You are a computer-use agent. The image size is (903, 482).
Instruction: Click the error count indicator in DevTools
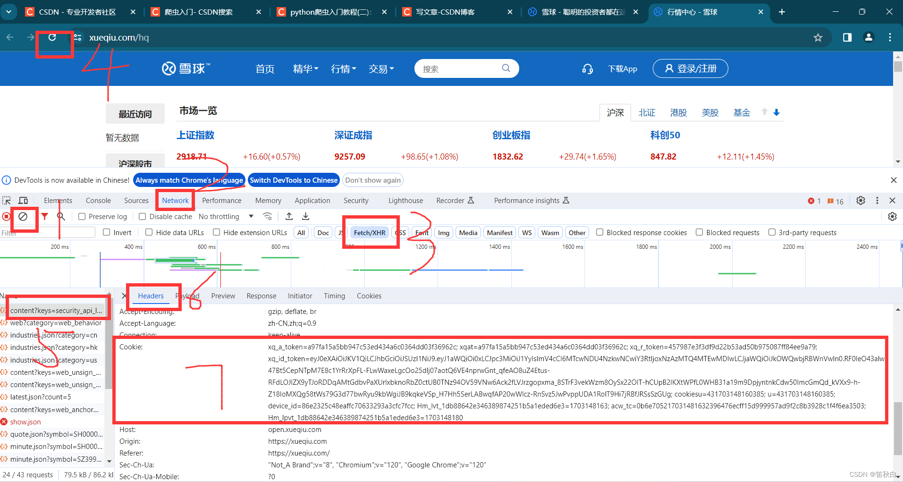814,201
